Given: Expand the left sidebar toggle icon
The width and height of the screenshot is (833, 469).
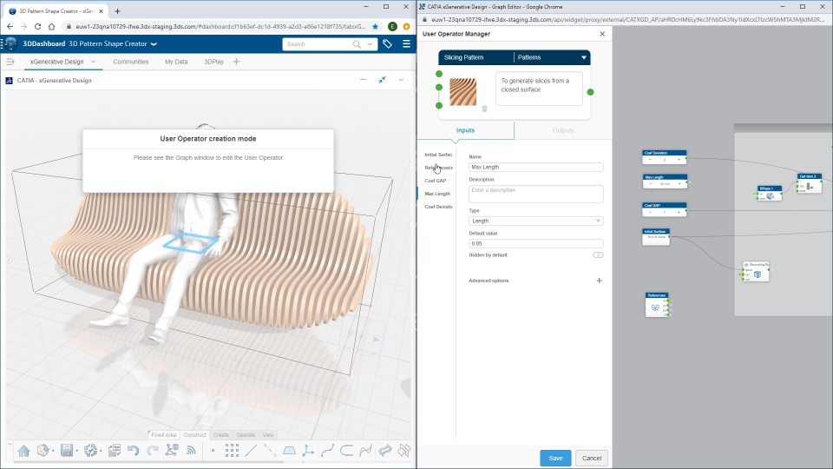Looking at the screenshot, I should tap(10, 62).
